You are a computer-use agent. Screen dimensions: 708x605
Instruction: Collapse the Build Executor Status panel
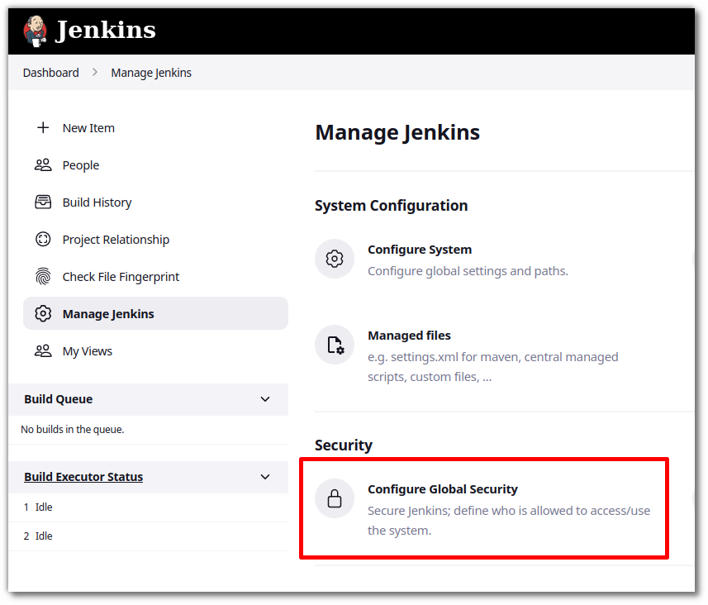click(x=265, y=477)
